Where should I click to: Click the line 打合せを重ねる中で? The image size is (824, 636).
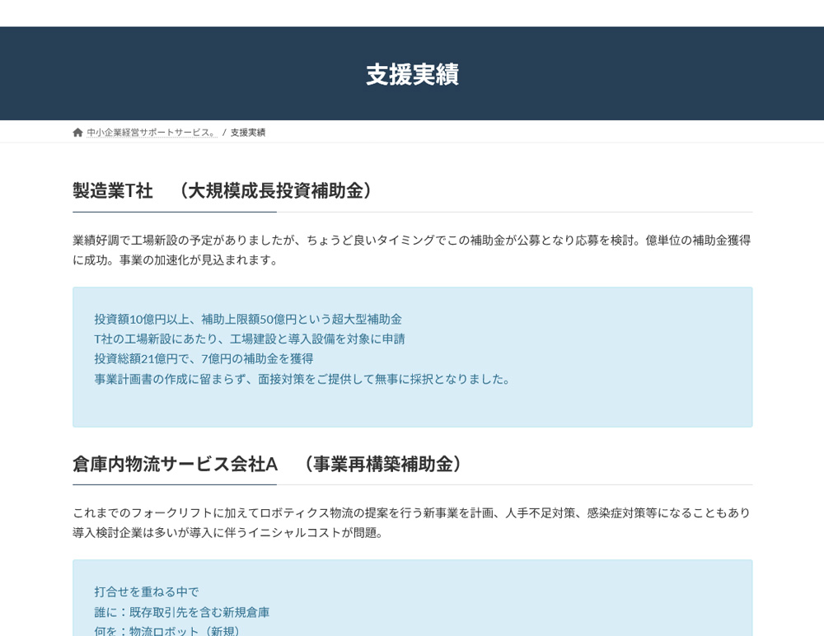(x=147, y=592)
